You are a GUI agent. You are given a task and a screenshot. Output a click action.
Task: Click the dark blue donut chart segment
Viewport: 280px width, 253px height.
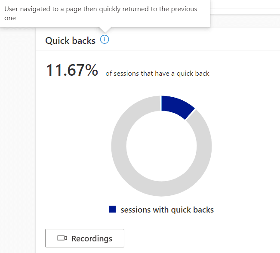point(177,106)
